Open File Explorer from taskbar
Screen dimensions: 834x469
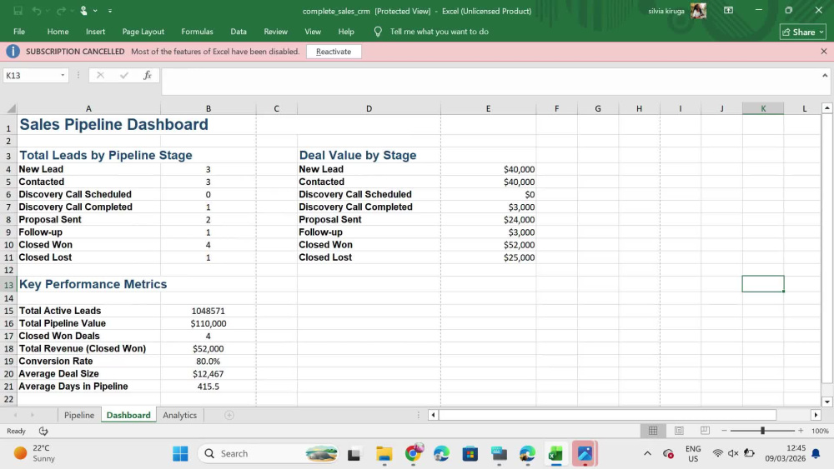384,454
